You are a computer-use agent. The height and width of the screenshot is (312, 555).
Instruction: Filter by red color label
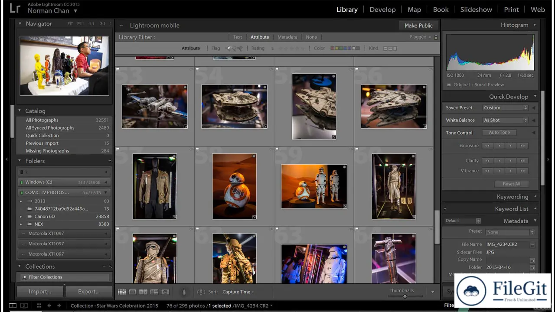coord(333,48)
